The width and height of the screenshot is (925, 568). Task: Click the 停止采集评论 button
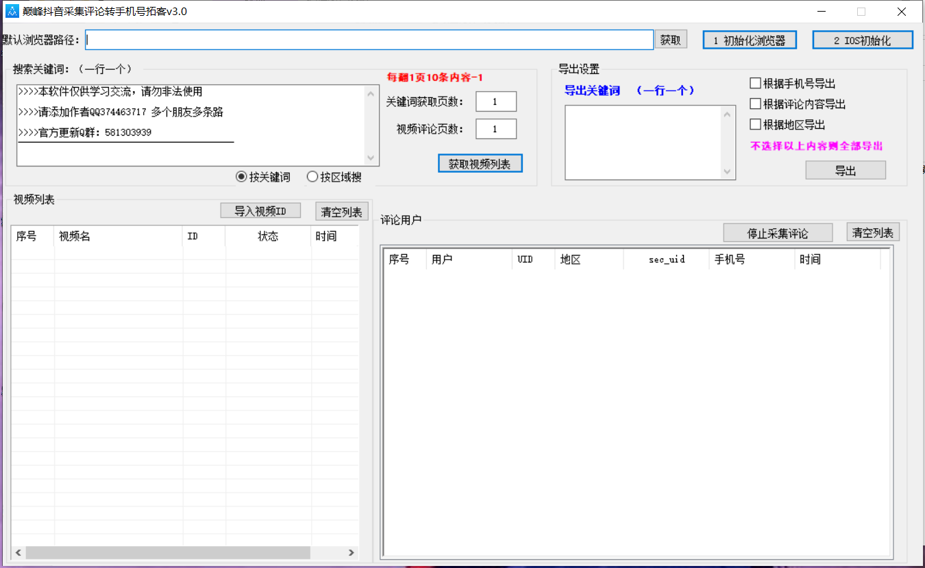(x=778, y=233)
